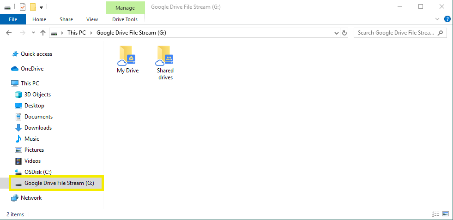Select the Drive Tools tab
Image resolution: width=453 pixels, height=220 pixels.
pos(125,19)
